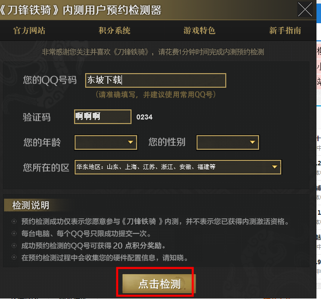Open the 官方网站 menu item
This screenshot has height=299, width=321.
29,31
